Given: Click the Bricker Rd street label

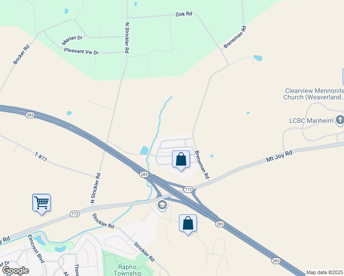Looking at the screenshot, I should pos(21,55).
